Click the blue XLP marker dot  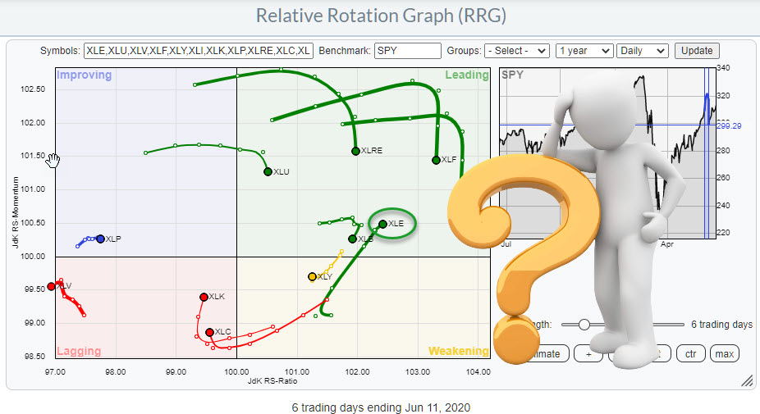[100, 239]
